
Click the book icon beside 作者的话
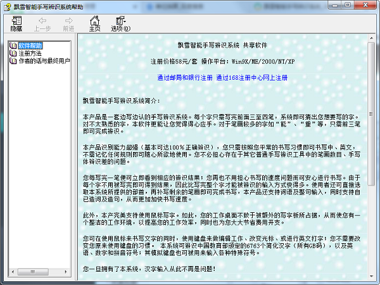point(13,61)
